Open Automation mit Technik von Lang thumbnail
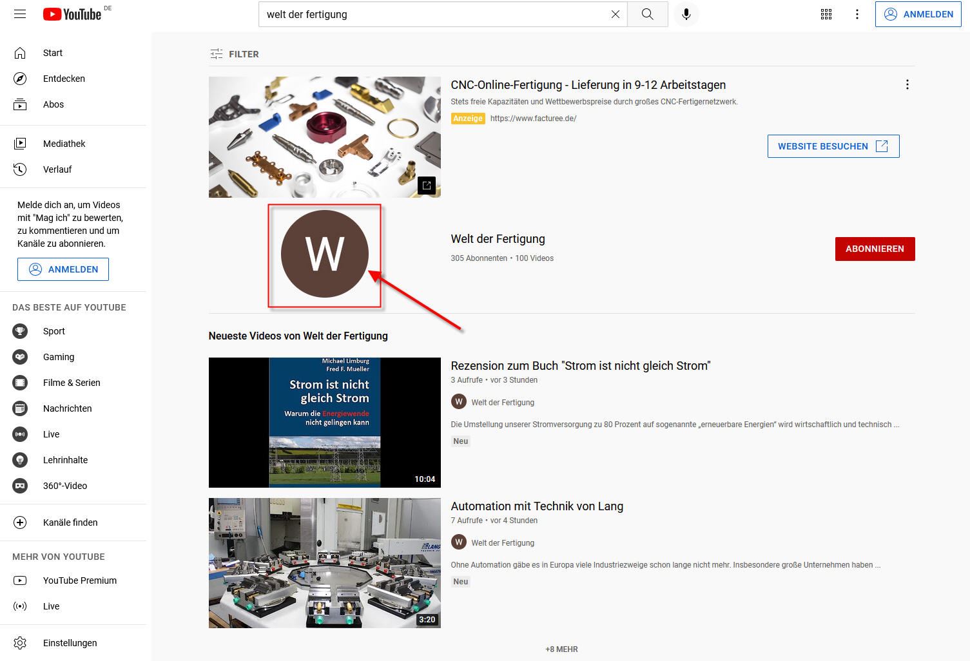Screen dimensions: 970x661 [325, 563]
